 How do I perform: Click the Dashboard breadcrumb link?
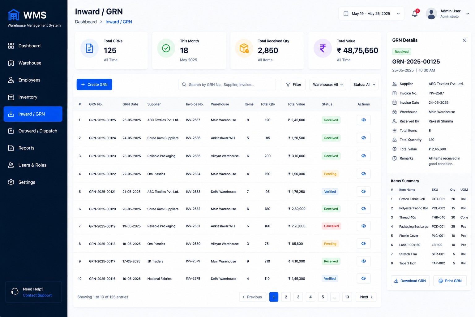[x=86, y=22]
